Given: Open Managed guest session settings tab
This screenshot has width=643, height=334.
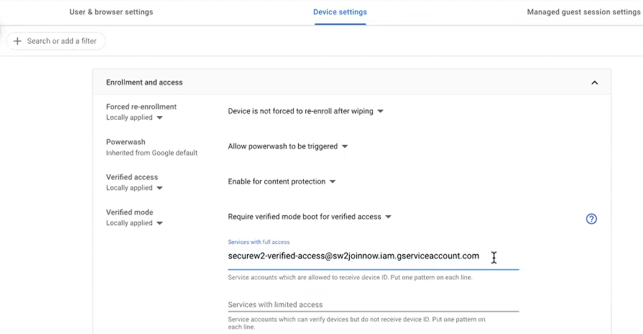Looking at the screenshot, I should tap(583, 12).
